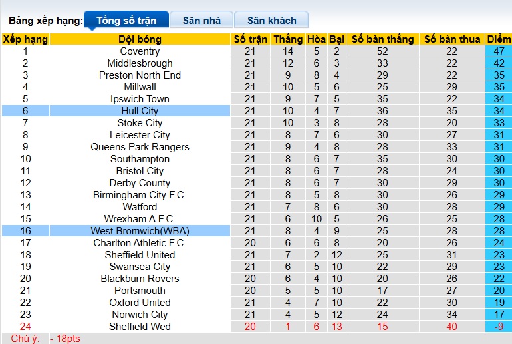Click the Coventry team name
The image size is (512, 344).
pos(140,51)
